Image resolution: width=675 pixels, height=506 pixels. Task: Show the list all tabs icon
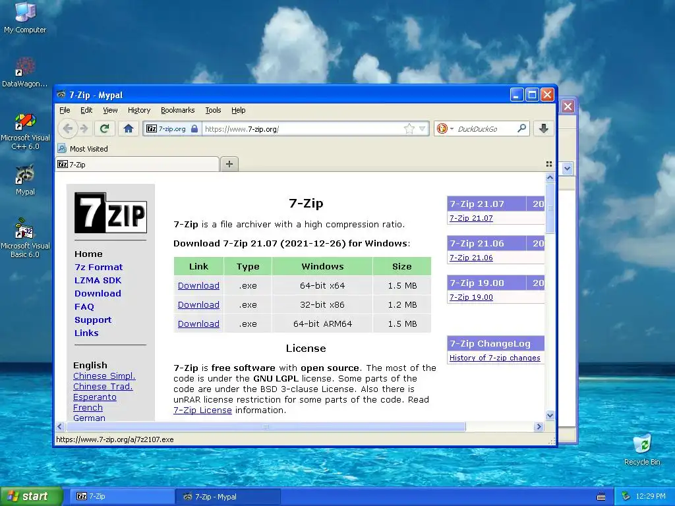click(549, 164)
